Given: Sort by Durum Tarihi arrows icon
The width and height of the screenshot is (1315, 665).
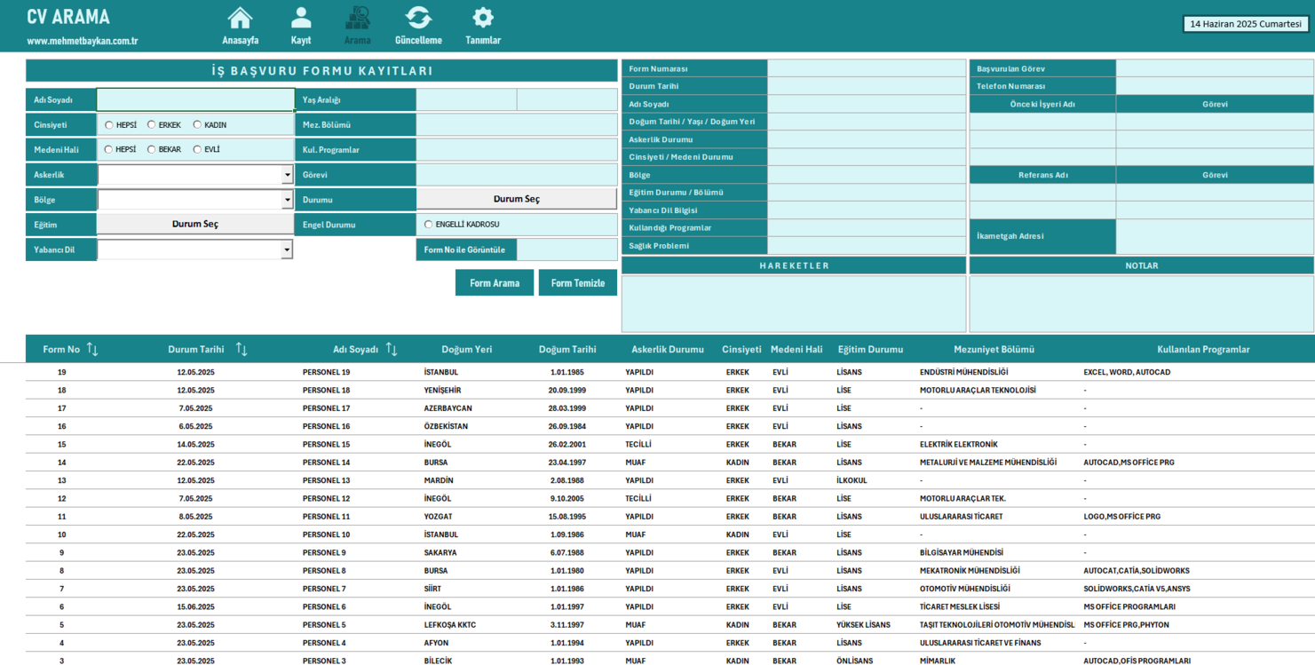Looking at the screenshot, I should [x=242, y=350].
